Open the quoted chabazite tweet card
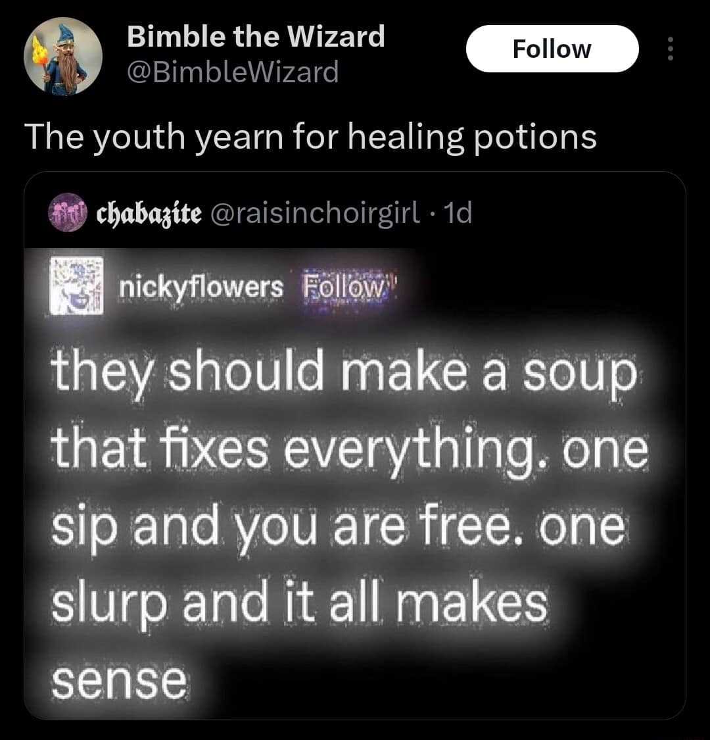The image size is (710, 740). (355, 441)
